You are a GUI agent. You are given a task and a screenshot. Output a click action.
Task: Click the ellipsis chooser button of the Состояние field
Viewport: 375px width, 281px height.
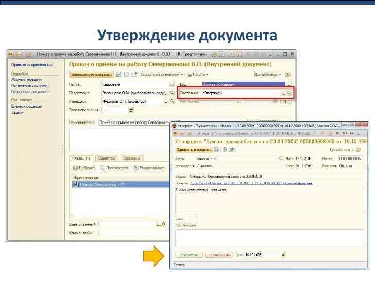coord(283,93)
